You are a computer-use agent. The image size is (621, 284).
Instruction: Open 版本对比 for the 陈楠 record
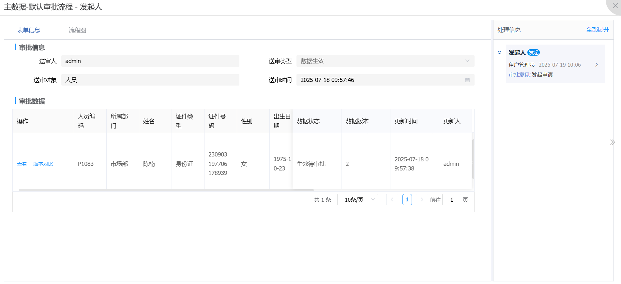pyautogui.click(x=43, y=164)
